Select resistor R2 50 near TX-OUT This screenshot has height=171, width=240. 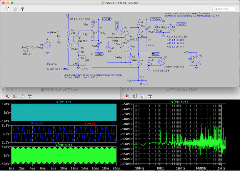coord(170,28)
